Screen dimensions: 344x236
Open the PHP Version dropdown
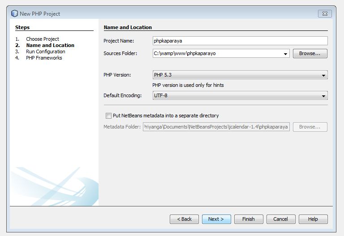click(240, 75)
